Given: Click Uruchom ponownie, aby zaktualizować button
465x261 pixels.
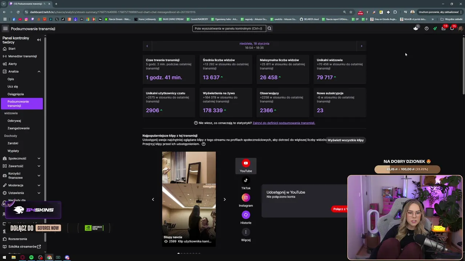Looking at the screenshot, I should point(438,12).
